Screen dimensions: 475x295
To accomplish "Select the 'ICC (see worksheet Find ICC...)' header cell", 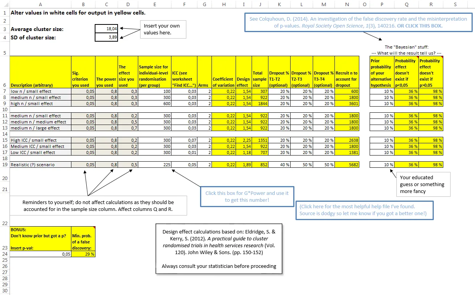I will click(184, 72).
